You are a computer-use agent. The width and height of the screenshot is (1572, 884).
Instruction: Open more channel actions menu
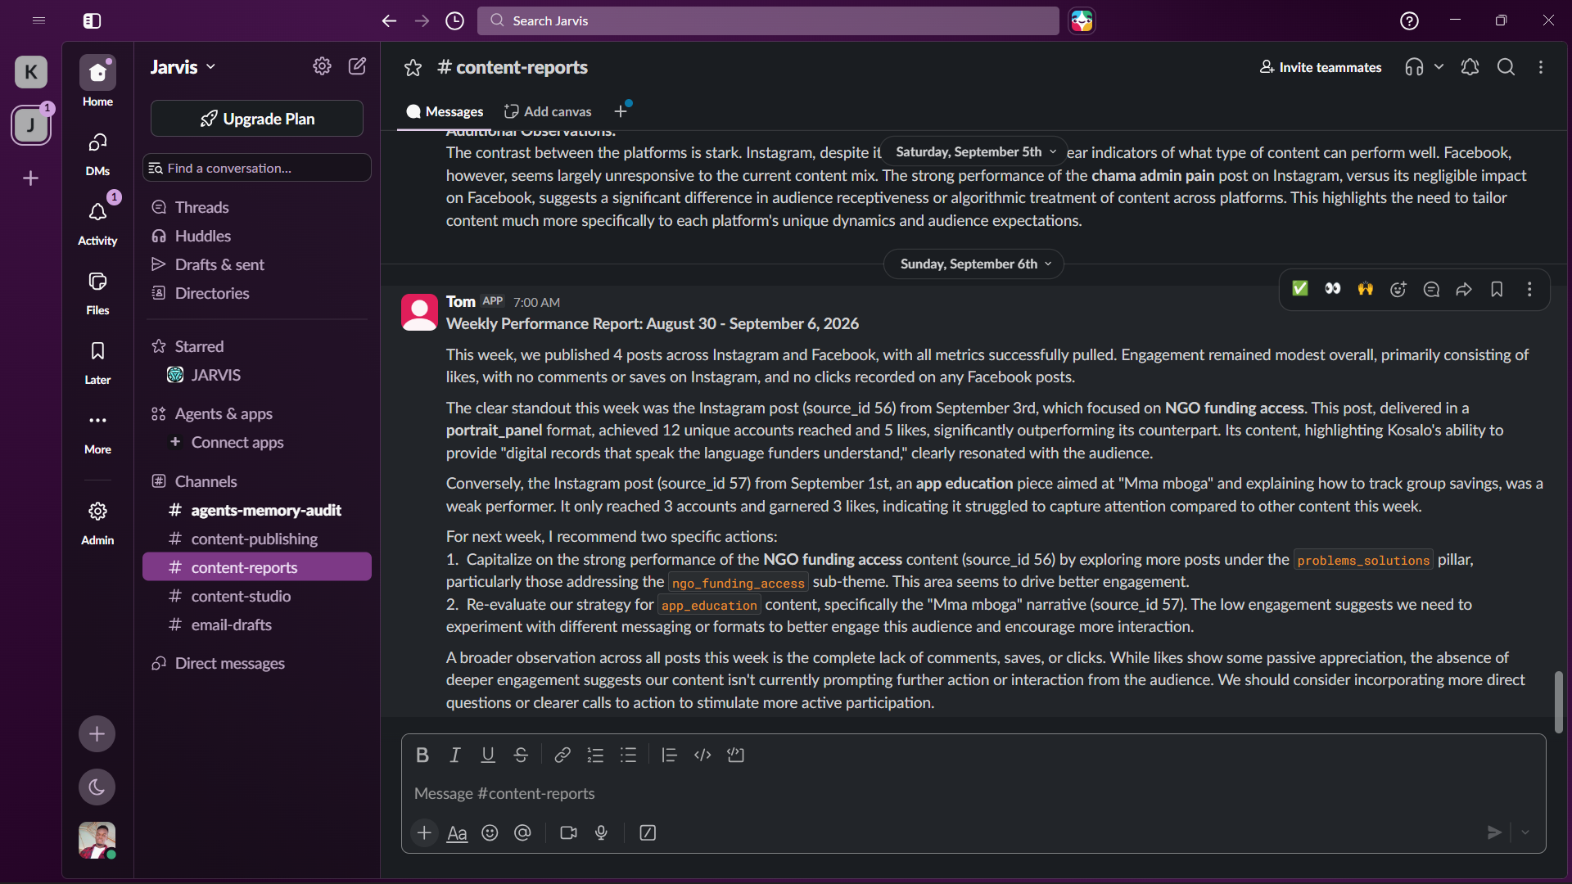pyautogui.click(x=1541, y=67)
